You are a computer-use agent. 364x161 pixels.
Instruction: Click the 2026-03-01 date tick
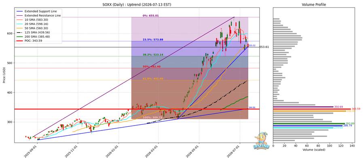tap(151, 152)
